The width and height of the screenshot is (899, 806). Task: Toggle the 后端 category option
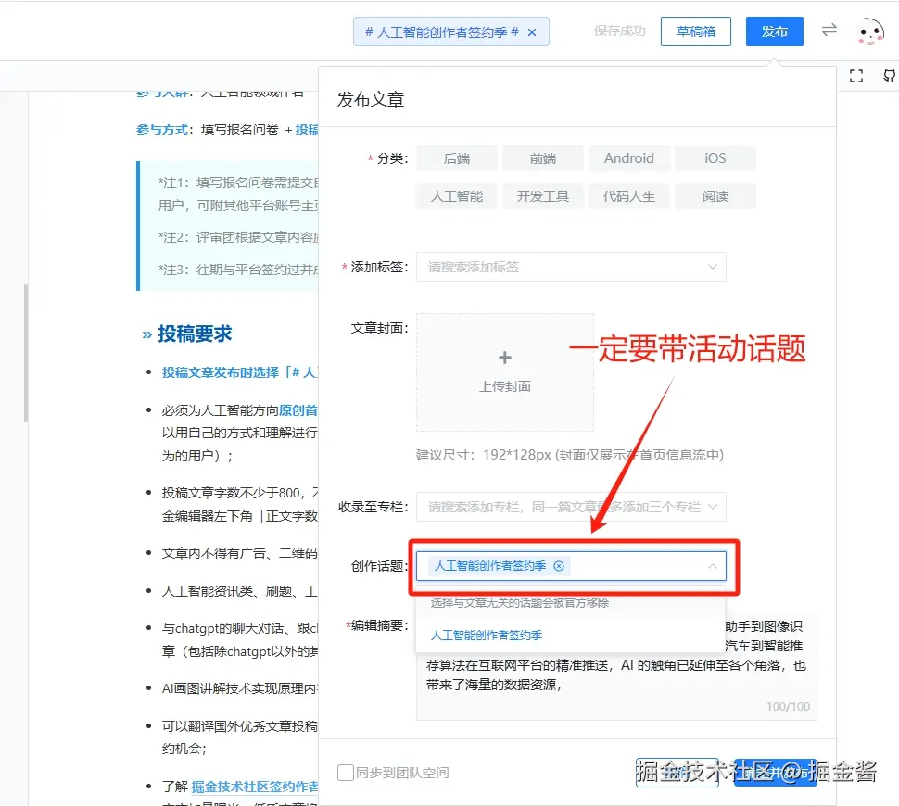tap(456, 158)
